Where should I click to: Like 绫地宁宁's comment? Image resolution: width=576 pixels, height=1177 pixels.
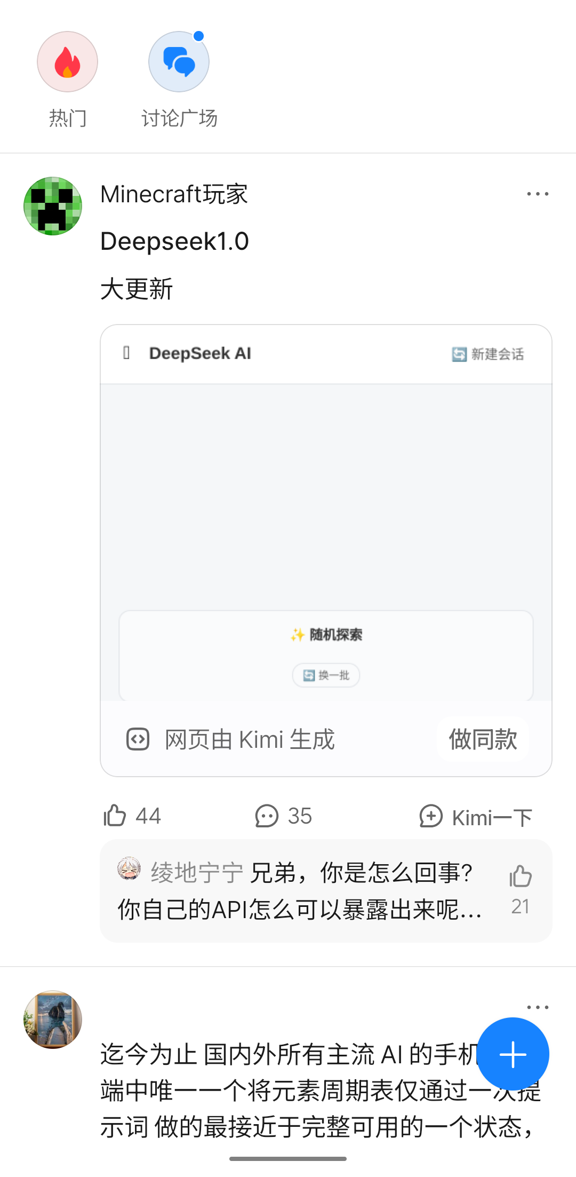point(520,877)
